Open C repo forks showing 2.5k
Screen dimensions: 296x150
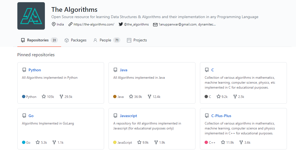click(239, 97)
